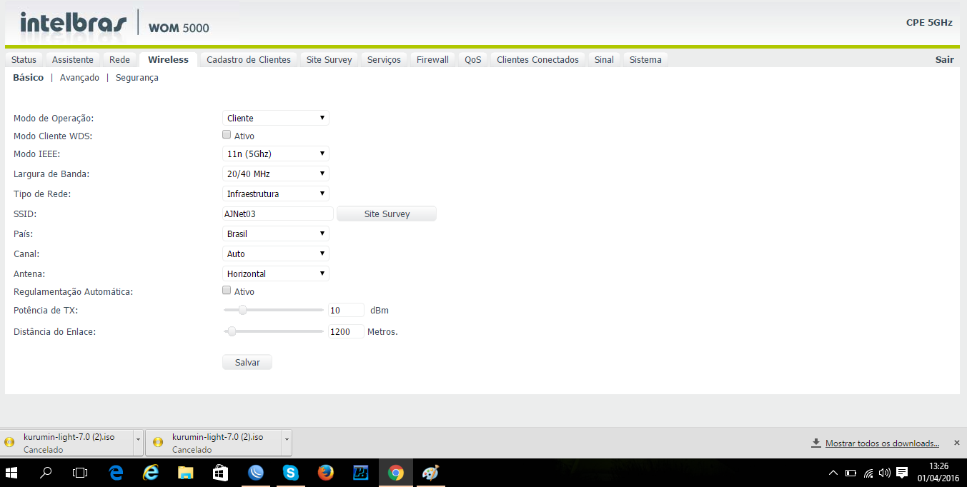Select the Wireless tab
The height and width of the screenshot is (487, 967).
coord(168,60)
